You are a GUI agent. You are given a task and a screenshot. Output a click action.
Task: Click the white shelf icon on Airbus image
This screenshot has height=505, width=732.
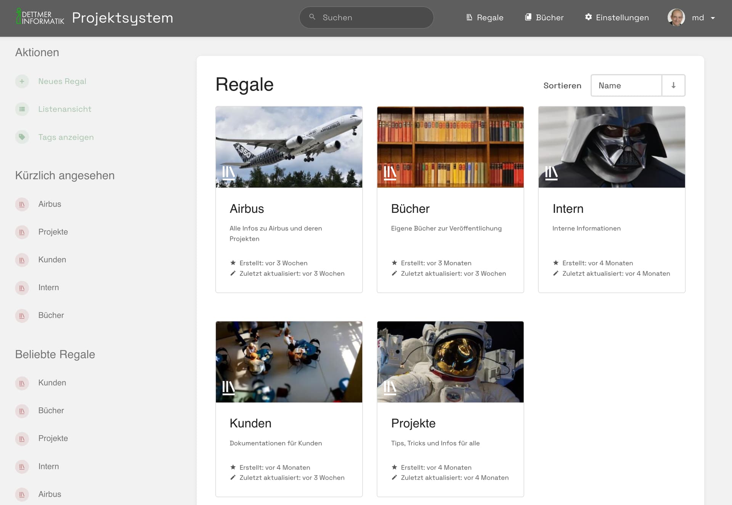[x=228, y=173]
